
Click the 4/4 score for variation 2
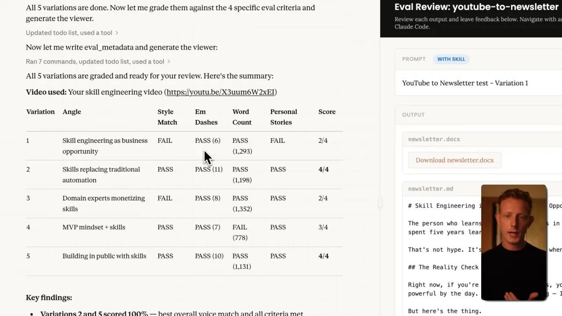coord(324,169)
